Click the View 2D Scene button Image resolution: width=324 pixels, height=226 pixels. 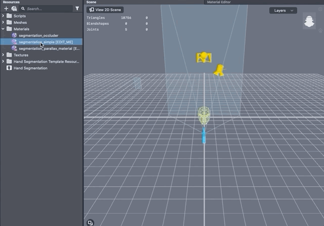click(106, 10)
